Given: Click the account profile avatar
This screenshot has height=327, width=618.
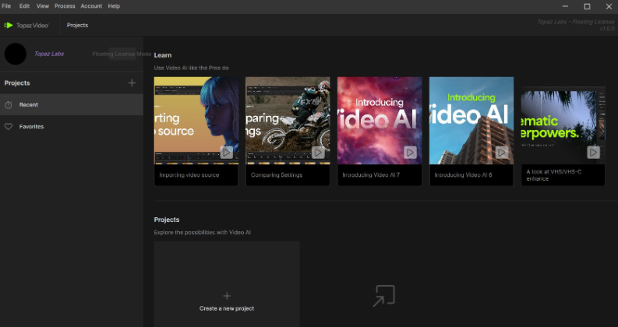Looking at the screenshot, I should [x=16, y=54].
